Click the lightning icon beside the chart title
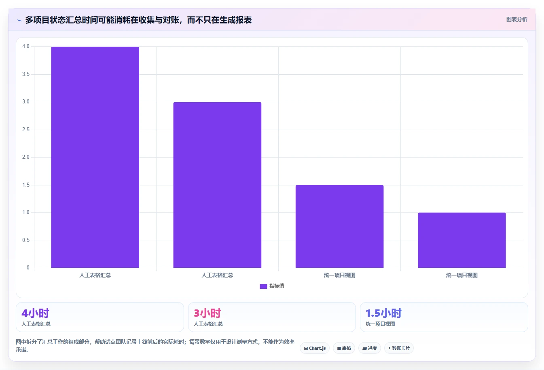Viewport: 544px width, 370px height. 19,20
